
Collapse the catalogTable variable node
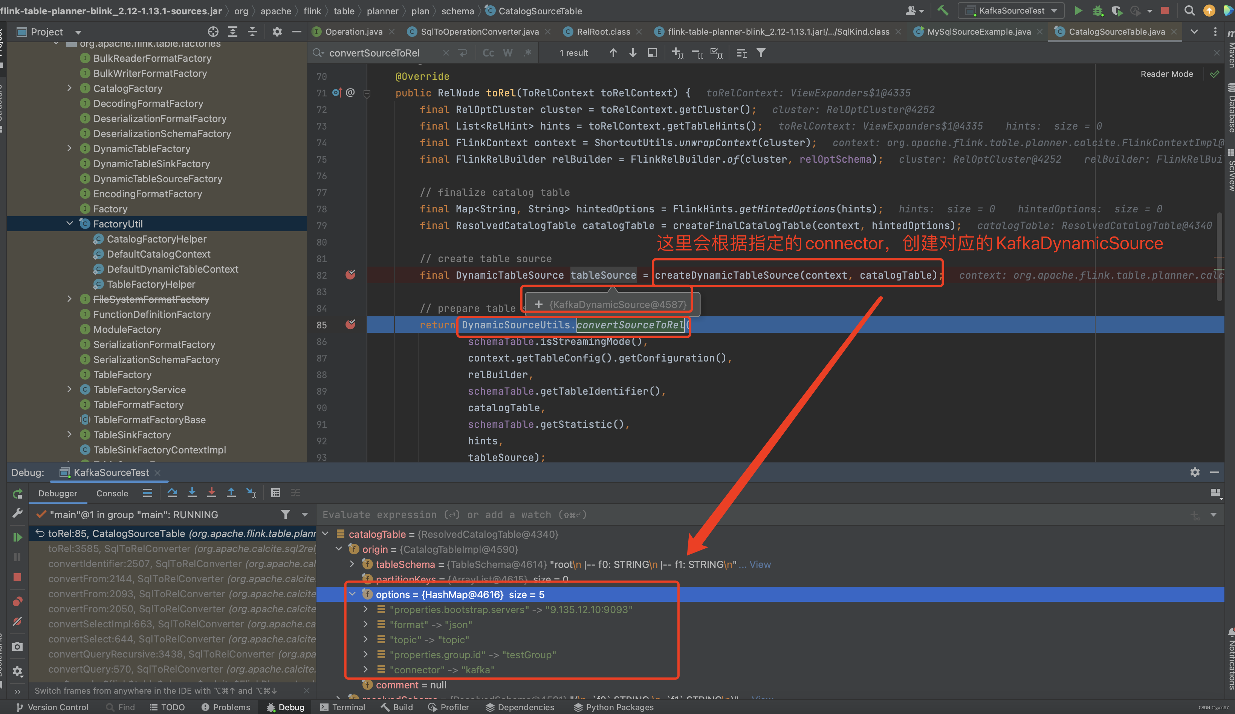click(x=326, y=534)
